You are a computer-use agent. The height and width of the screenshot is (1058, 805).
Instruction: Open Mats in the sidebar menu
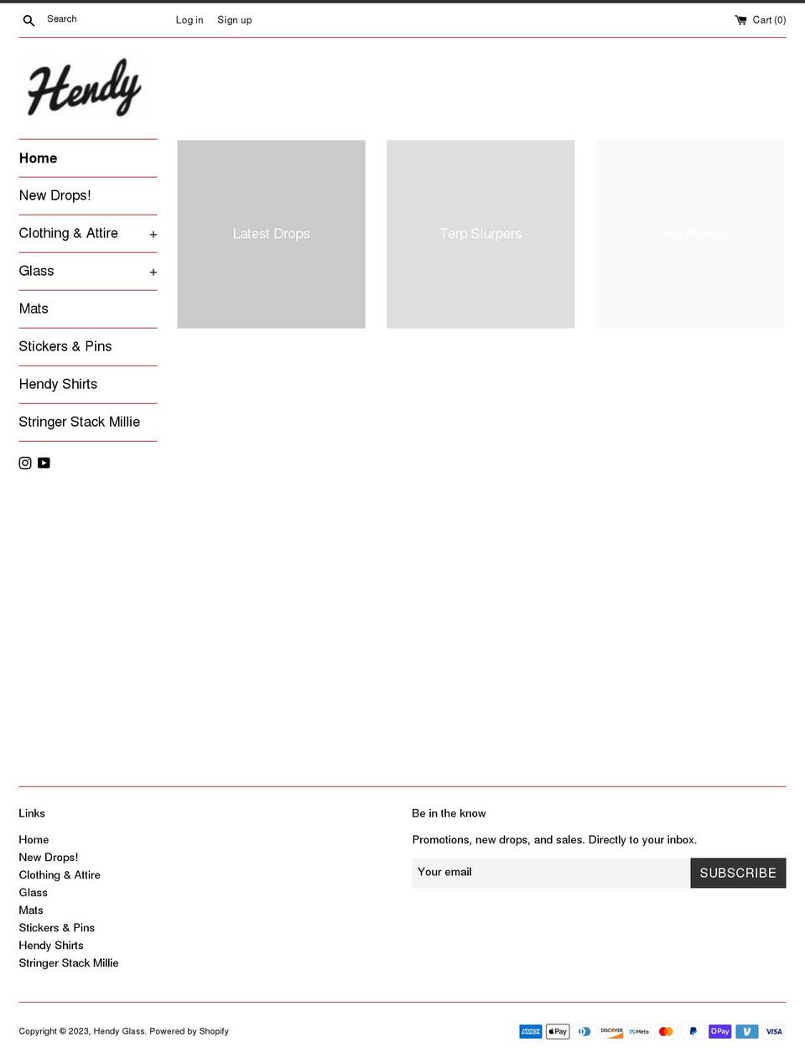(x=34, y=309)
